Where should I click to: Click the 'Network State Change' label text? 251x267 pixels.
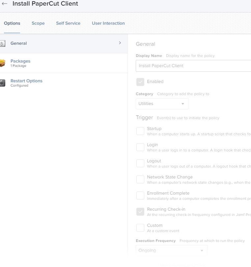170,177
